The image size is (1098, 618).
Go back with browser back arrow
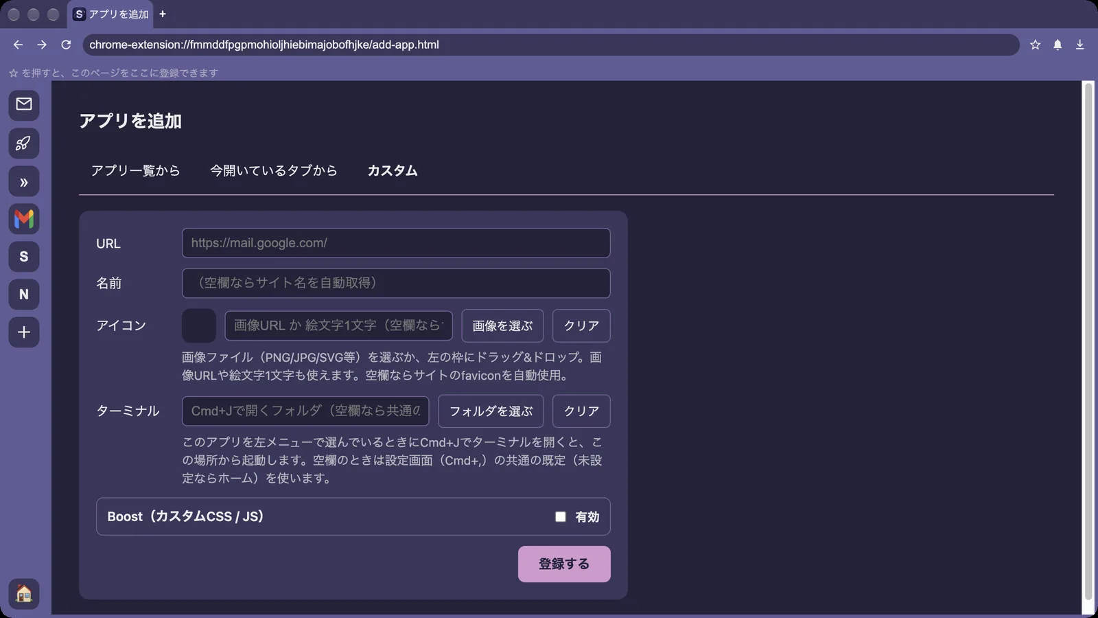point(18,45)
